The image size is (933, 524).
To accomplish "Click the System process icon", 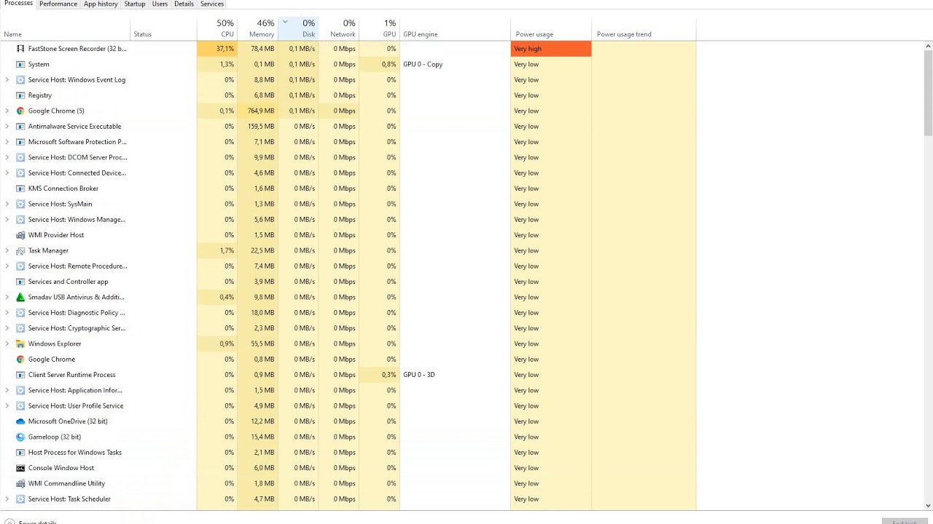I will click(x=20, y=64).
